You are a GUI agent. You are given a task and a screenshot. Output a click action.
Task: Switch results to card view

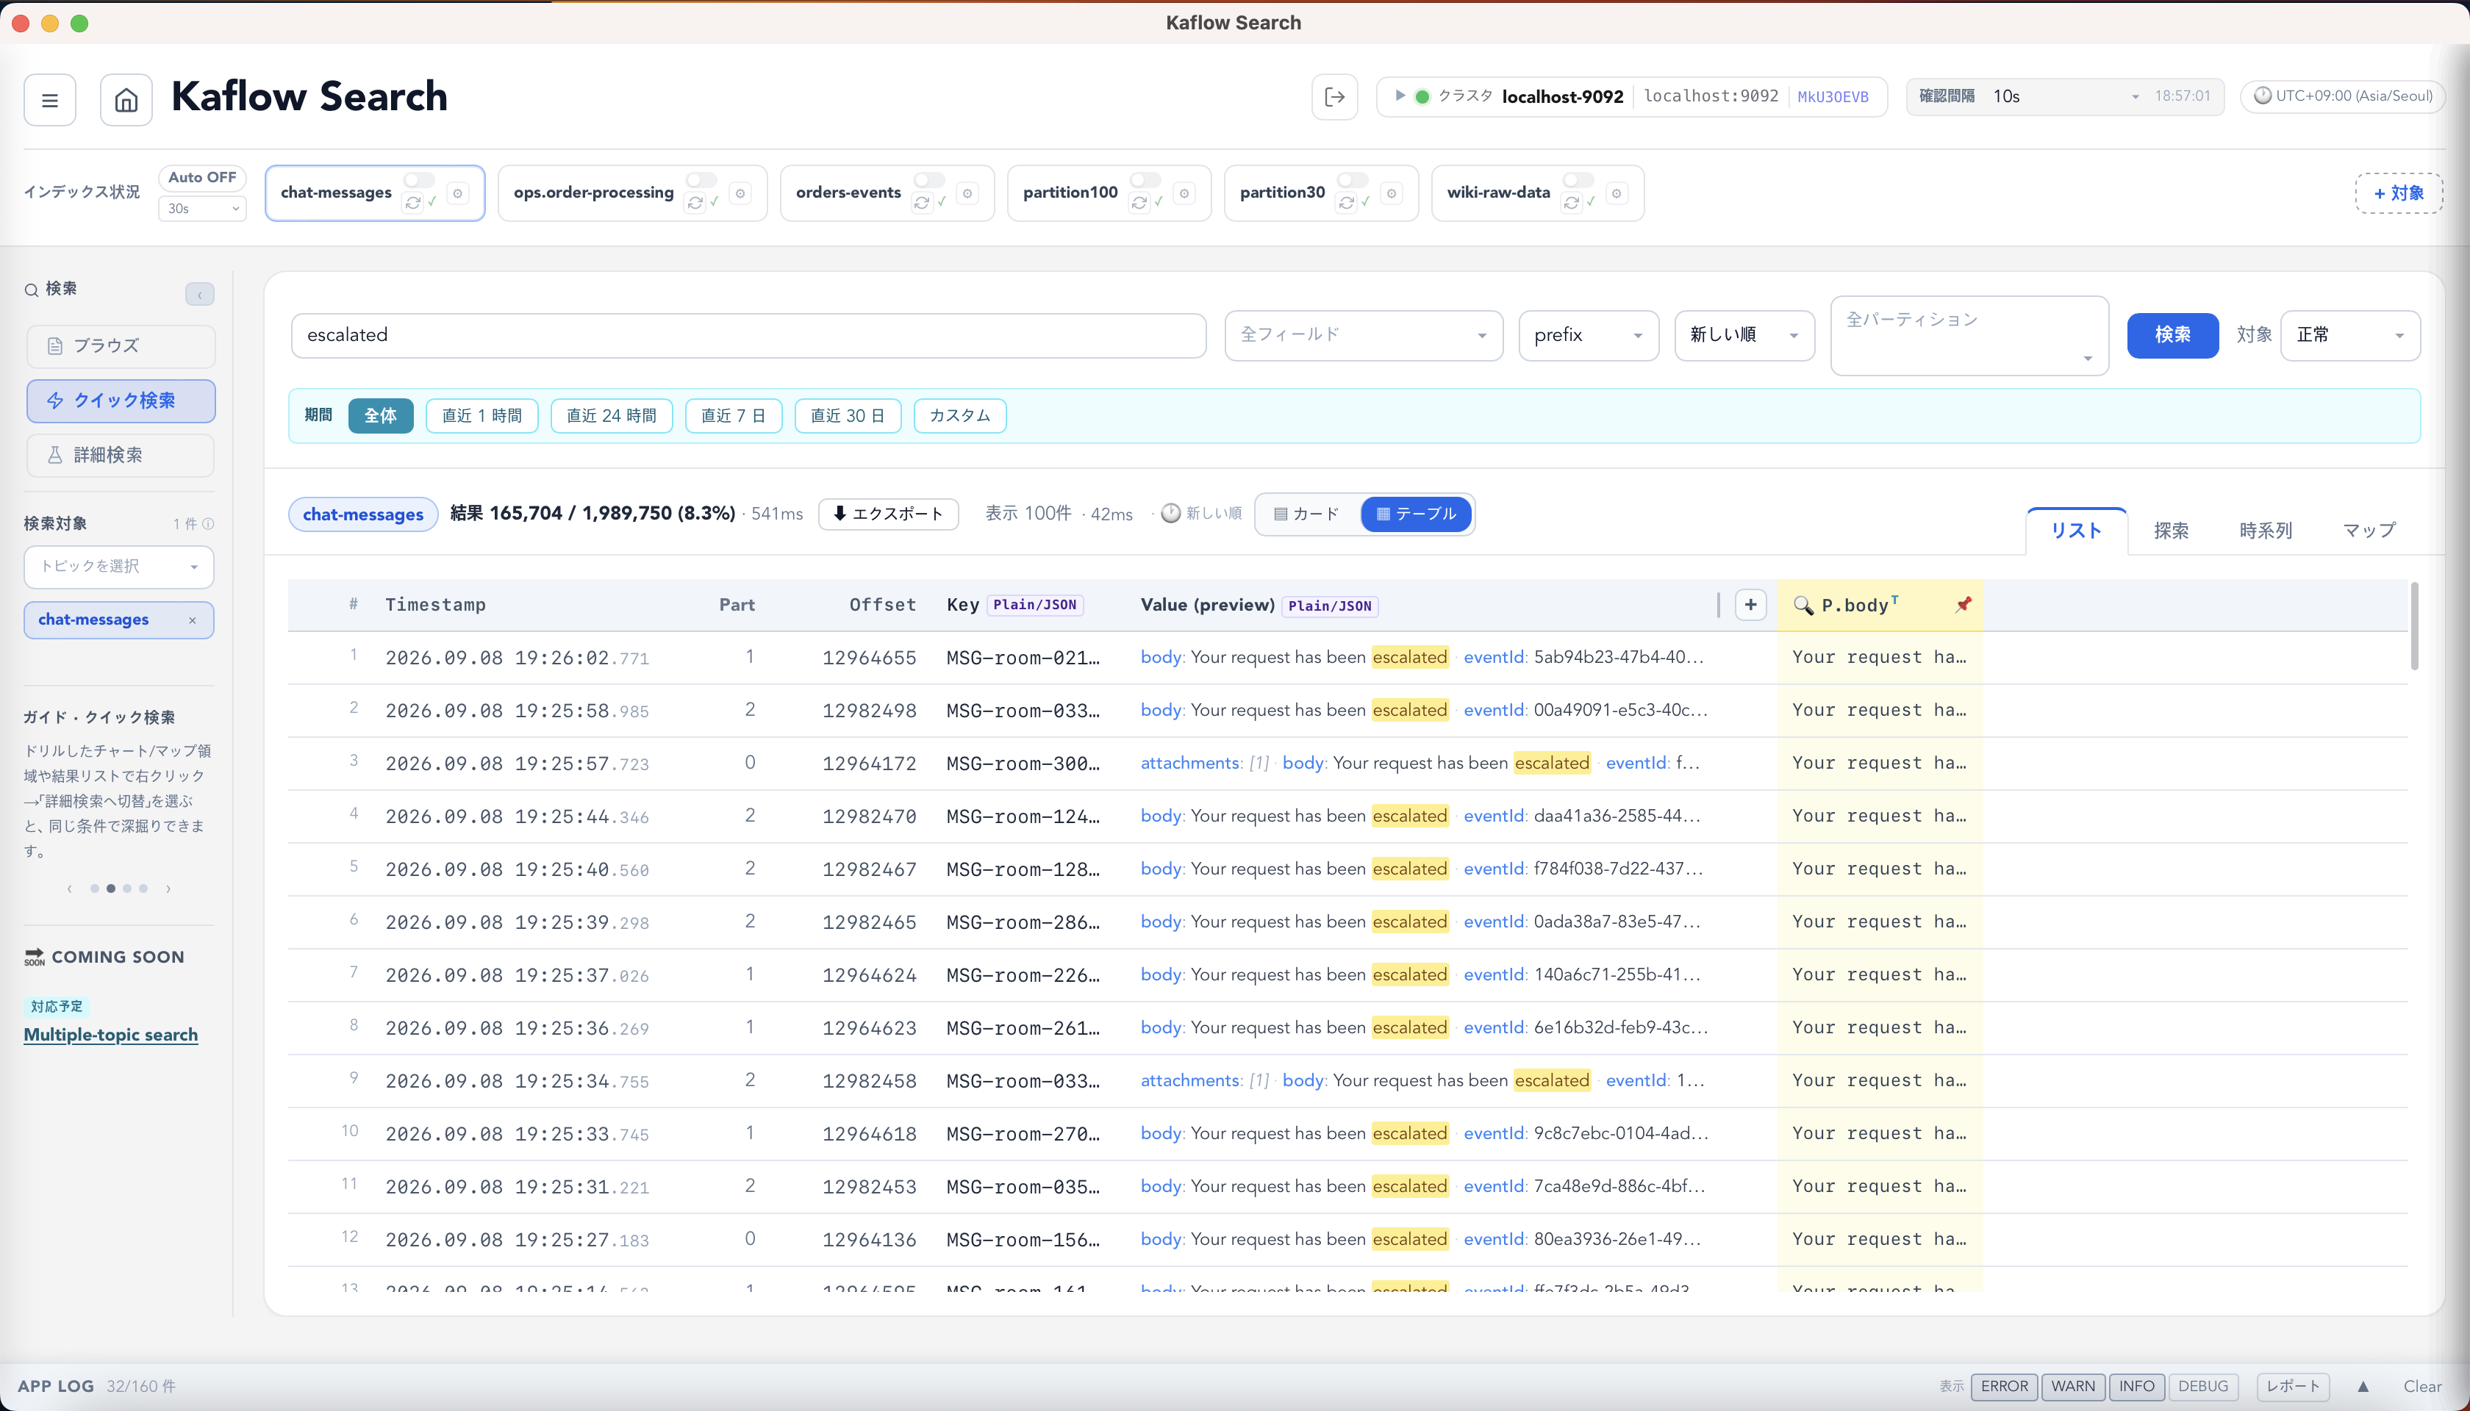pyautogui.click(x=1307, y=514)
